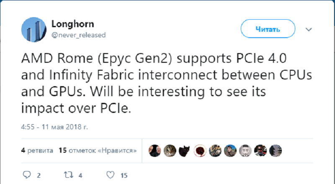
Task: Click the last building liker avatar
Action: [x=275, y=150]
